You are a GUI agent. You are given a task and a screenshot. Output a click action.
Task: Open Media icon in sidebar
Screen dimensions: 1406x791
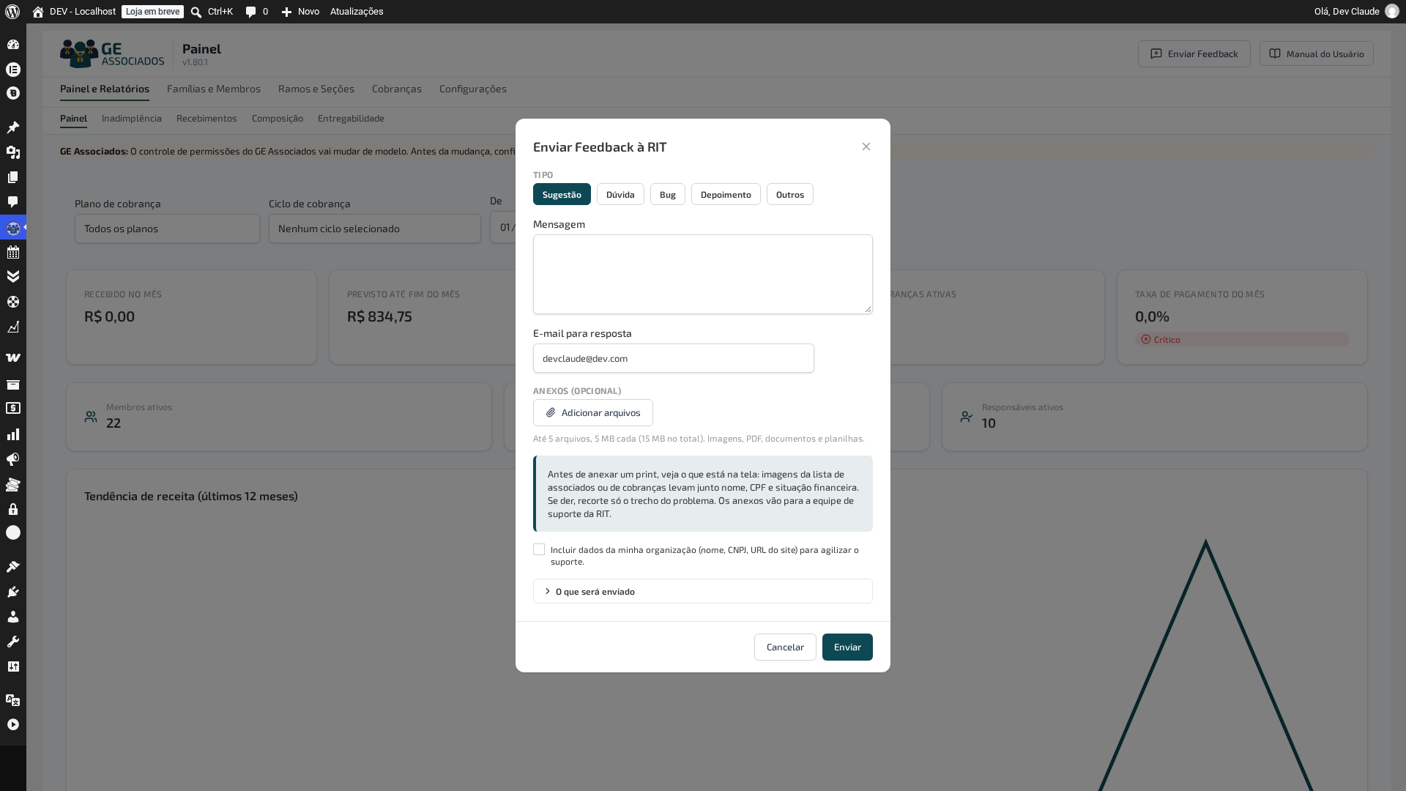point(13,152)
